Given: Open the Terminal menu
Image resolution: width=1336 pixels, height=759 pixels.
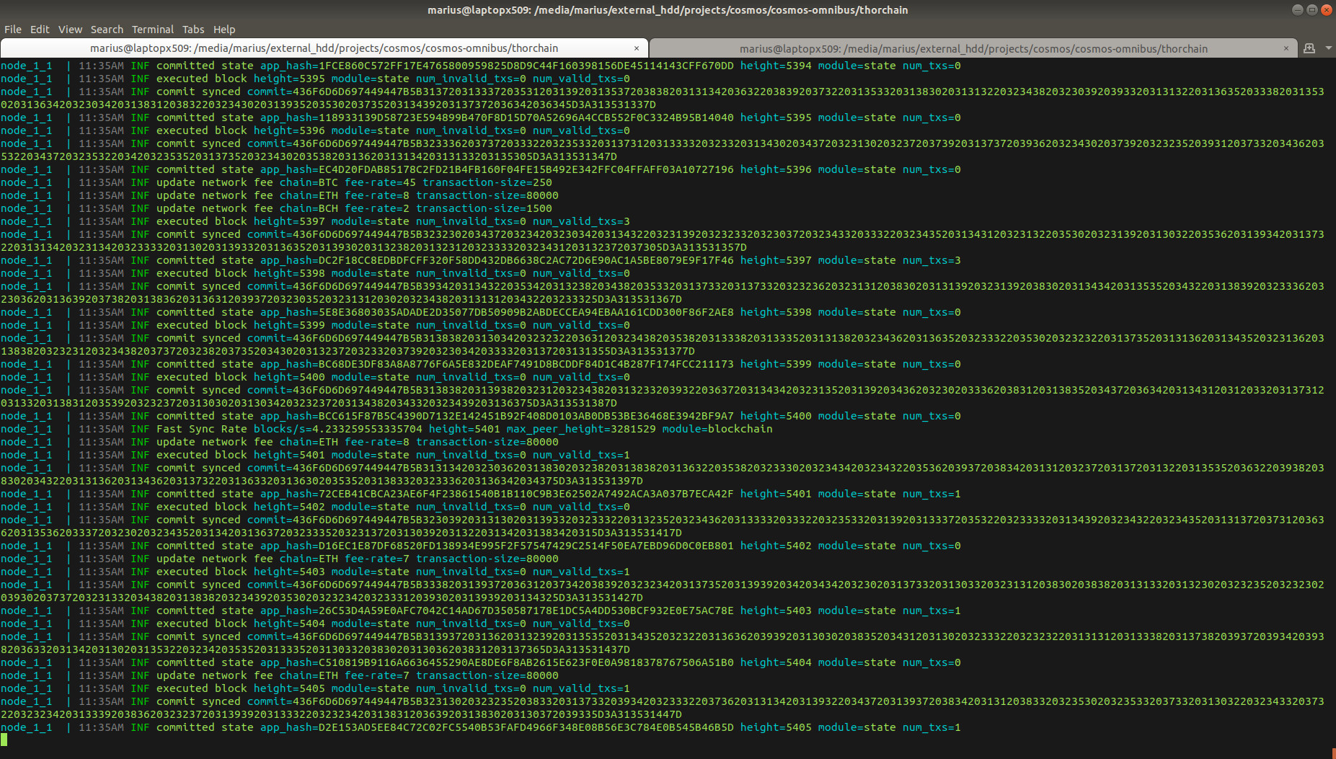Looking at the screenshot, I should (153, 30).
